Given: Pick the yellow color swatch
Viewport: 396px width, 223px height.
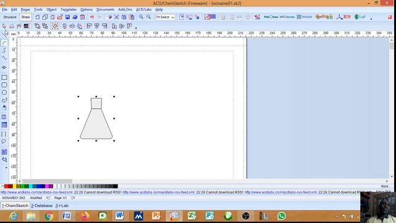Looking at the screenshot, I should 15,186.
